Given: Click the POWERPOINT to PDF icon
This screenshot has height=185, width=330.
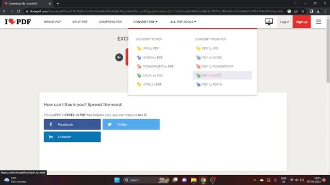Looking at the screenshot, I should [x=139, y=66].
